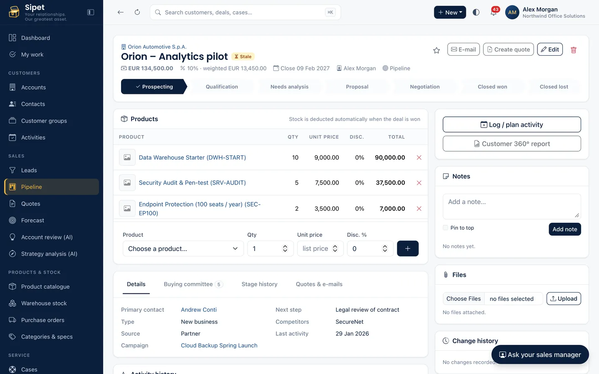Open Cloud Backup Spring Launch campaign
The width and height of the screenshot is (599, 374).
[219, 345]
